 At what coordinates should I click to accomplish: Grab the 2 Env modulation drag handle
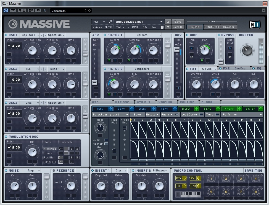(x=132, y=109)
